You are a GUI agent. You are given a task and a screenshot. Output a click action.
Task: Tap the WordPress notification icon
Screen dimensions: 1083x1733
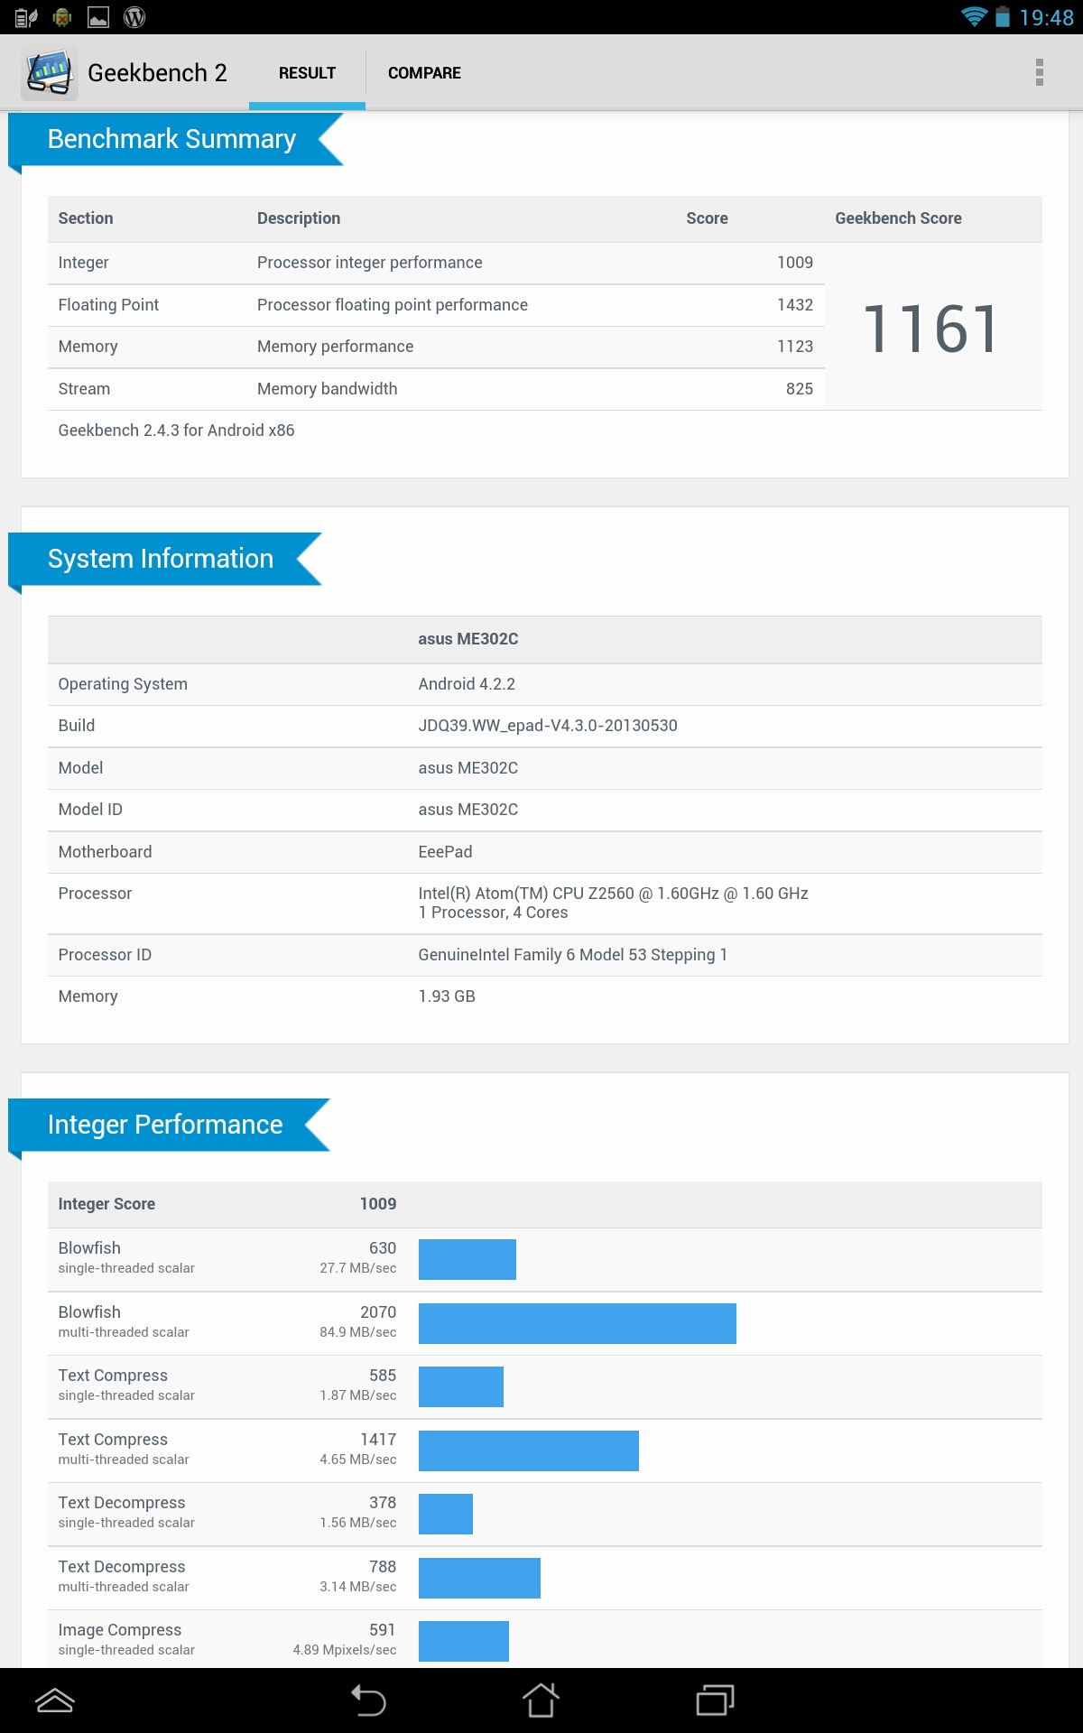(x=134, y=17)
